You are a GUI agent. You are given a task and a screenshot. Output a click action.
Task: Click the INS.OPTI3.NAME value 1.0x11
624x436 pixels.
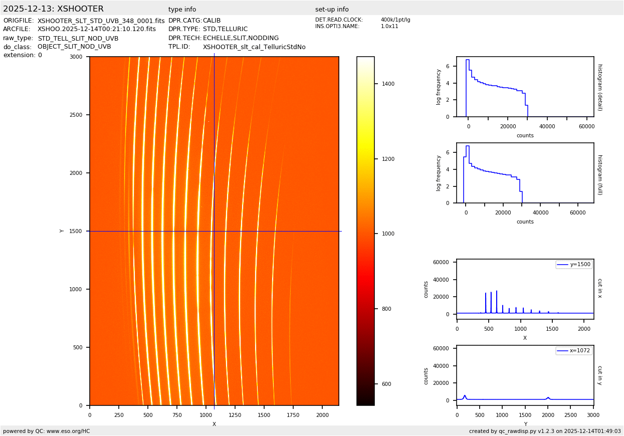pos(389,27)
